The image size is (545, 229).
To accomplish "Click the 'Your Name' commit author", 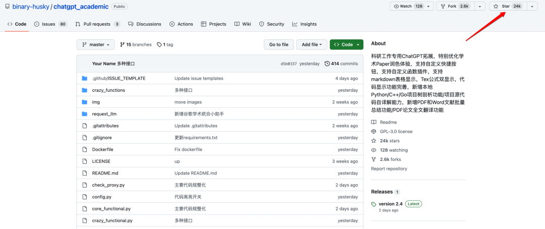I will click(x=104, y=64).
